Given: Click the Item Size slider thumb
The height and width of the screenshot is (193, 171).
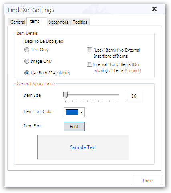Looking at the screenshot, I should (65, 95).
